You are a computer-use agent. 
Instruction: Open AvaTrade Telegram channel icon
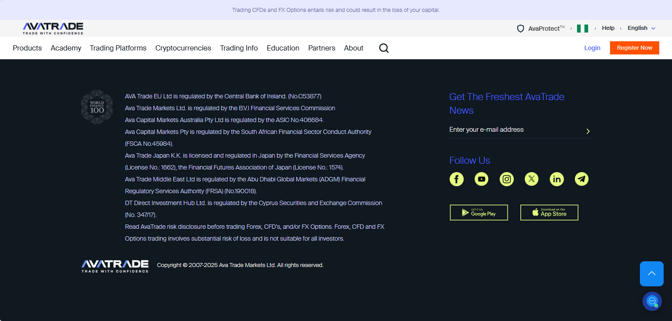tap(581, 179)
